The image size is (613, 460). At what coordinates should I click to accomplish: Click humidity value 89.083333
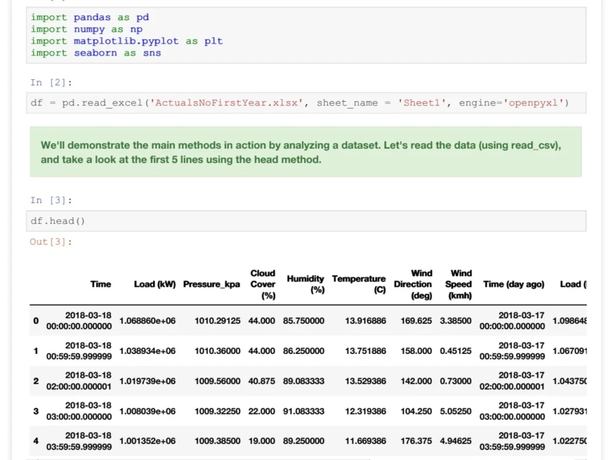pos(304,381)
